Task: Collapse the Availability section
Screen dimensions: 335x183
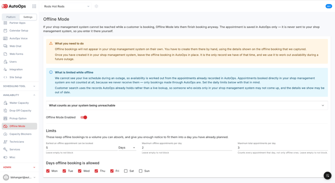Action: [19, 95]
